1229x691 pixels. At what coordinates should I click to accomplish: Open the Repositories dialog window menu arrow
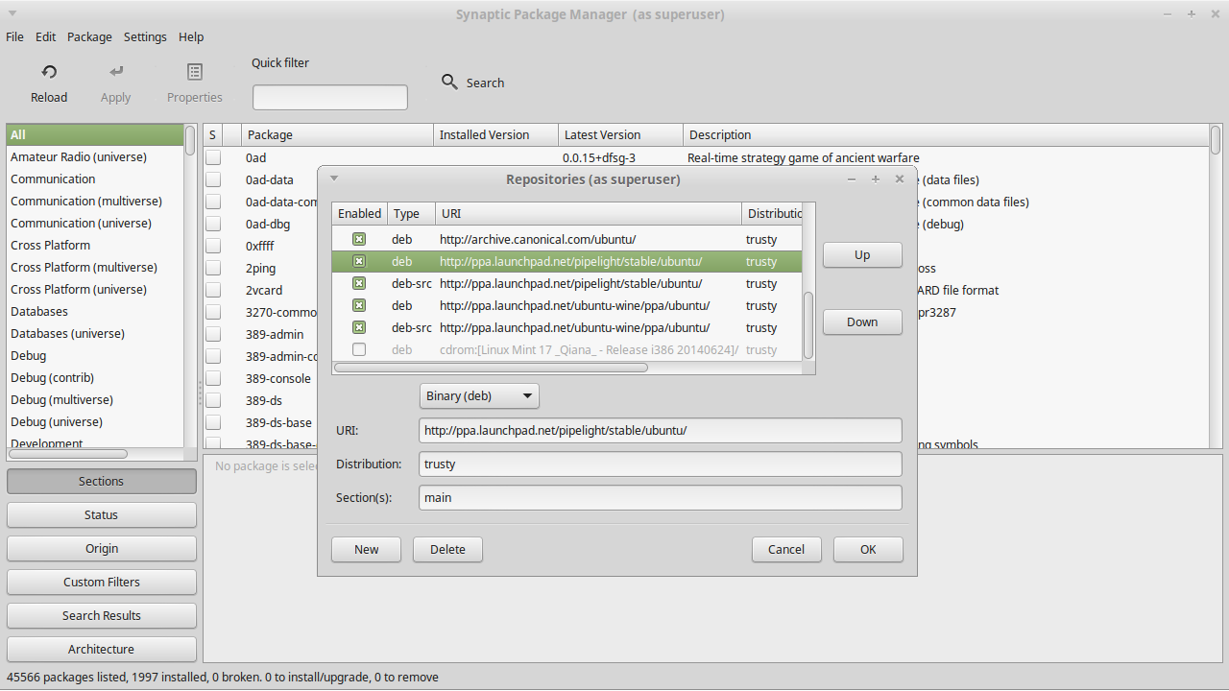tap(334, 179)
